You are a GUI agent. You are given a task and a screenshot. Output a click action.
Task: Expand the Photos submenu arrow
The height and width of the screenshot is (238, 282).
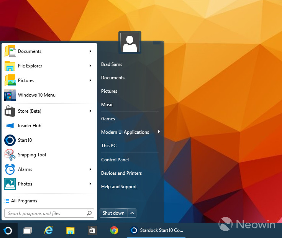pos(90,184)
